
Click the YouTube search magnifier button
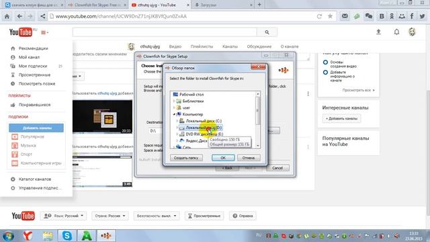[x=267, y=32]
